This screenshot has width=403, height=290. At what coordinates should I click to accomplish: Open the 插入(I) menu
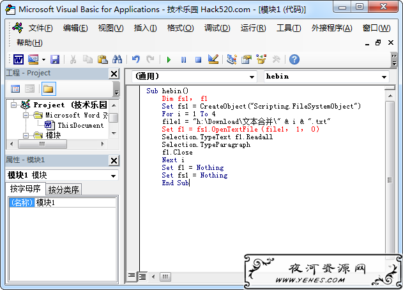point(145,28)
